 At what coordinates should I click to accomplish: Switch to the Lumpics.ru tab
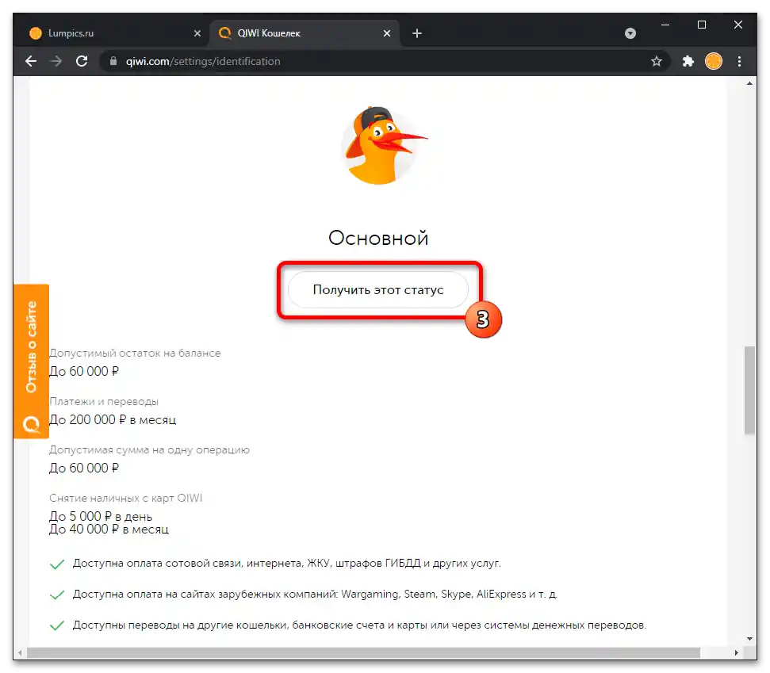pos(114,33)
